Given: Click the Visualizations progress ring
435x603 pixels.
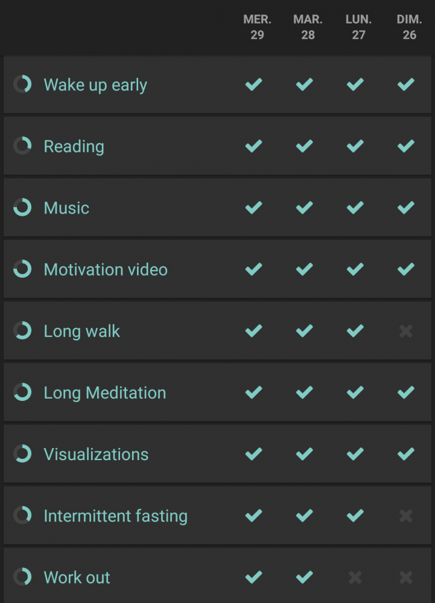Looking at the screenshot, I should click(x=22, y=453).
